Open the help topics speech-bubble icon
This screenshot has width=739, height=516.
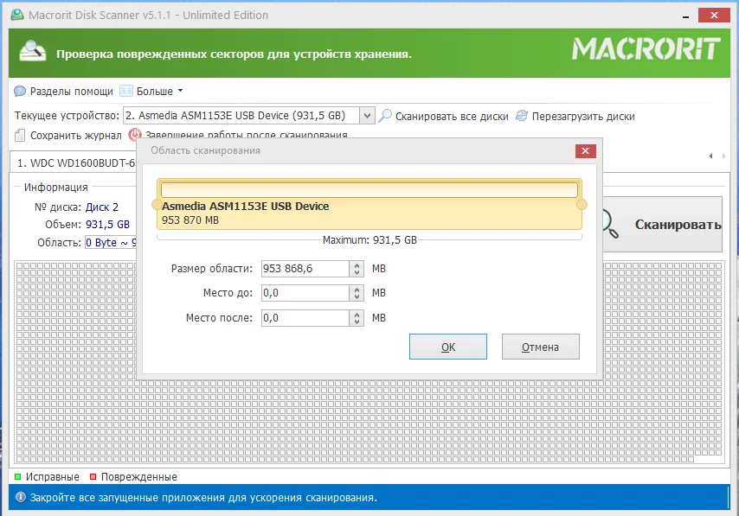tap(20, 91)
